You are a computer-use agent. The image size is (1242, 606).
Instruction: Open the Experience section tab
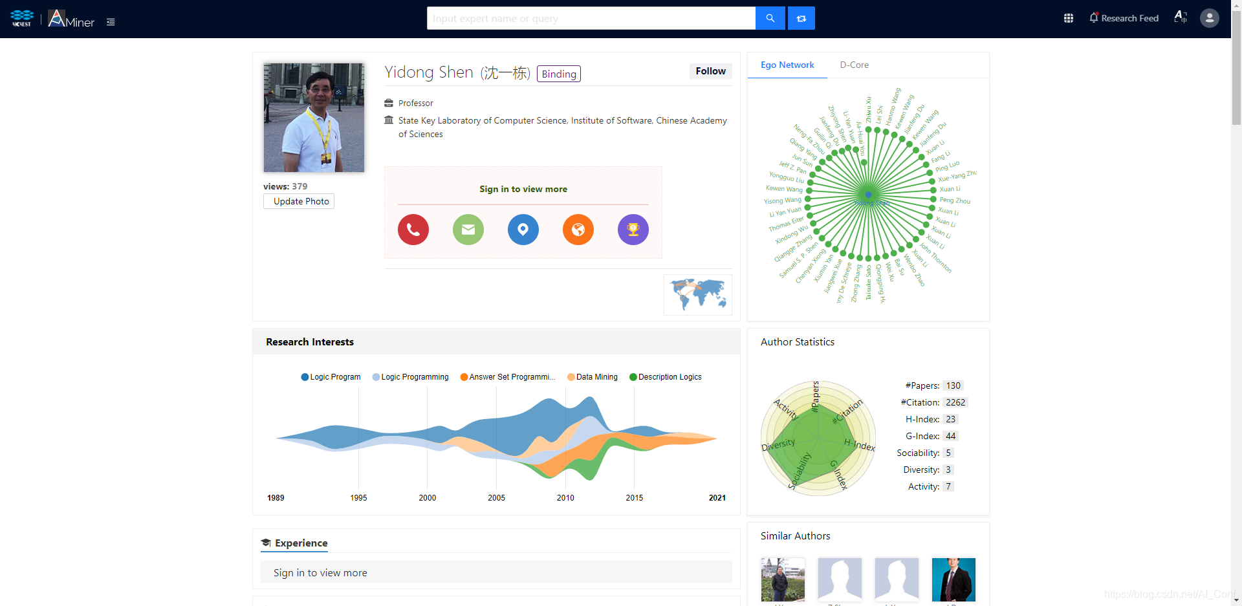pyautogui.click(x=294, y=543)
